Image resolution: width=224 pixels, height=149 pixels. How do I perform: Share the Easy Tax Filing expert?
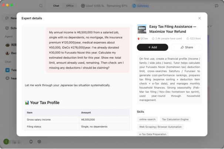point(187,47)
